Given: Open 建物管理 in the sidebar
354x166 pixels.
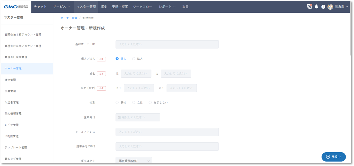Looking at the screenshot, I should pos(10,80).
